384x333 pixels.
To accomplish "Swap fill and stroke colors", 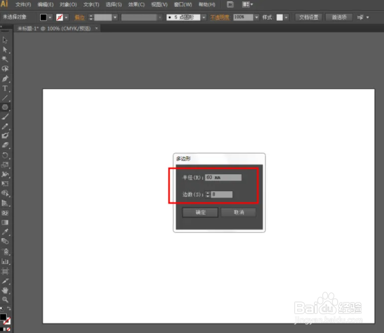I will [9, 308].
